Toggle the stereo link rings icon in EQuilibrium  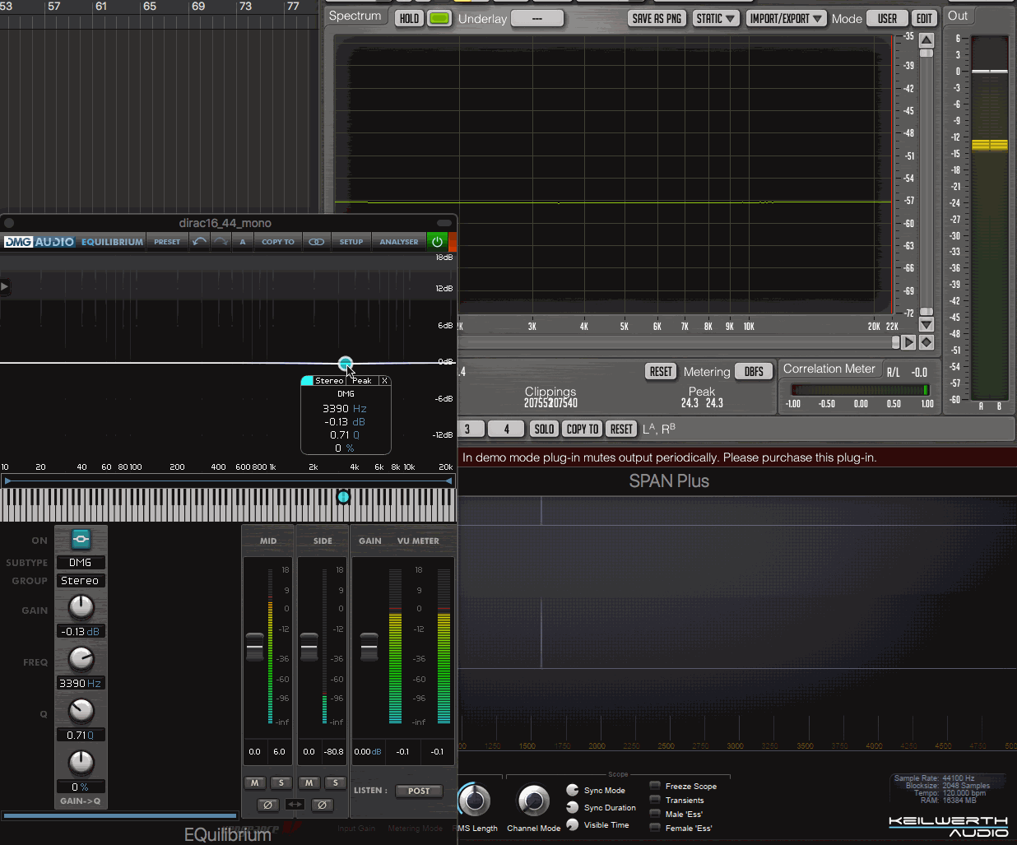coord(316,242)
